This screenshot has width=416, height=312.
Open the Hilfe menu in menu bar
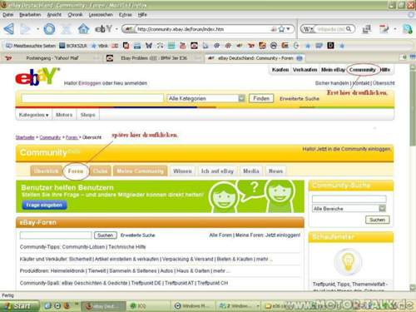point(142,14)
